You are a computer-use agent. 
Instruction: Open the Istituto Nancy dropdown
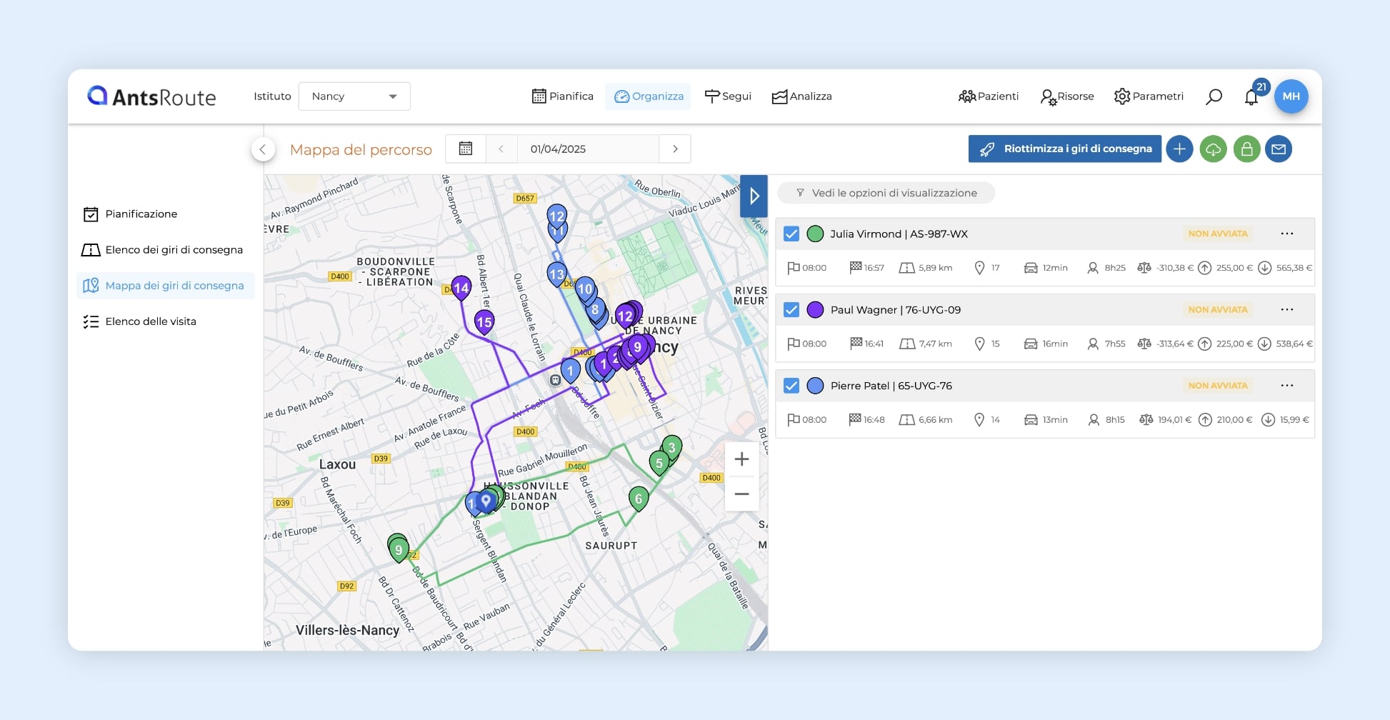[x=354, y=96]
